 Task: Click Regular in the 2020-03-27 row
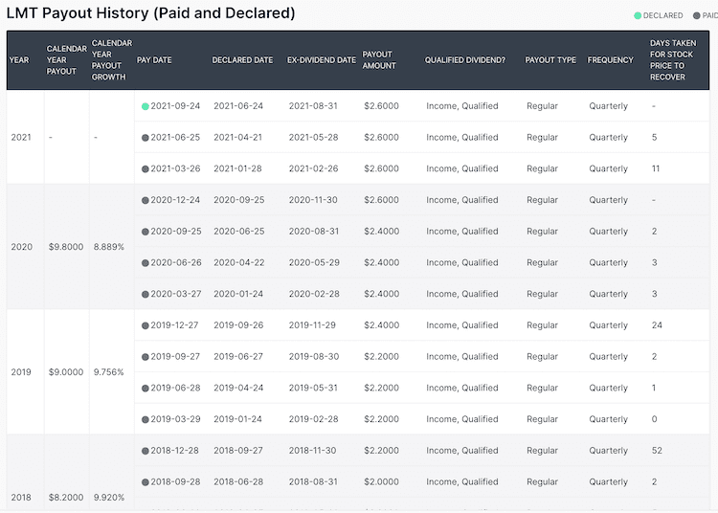pyautogui.click(x=542, y=294)
